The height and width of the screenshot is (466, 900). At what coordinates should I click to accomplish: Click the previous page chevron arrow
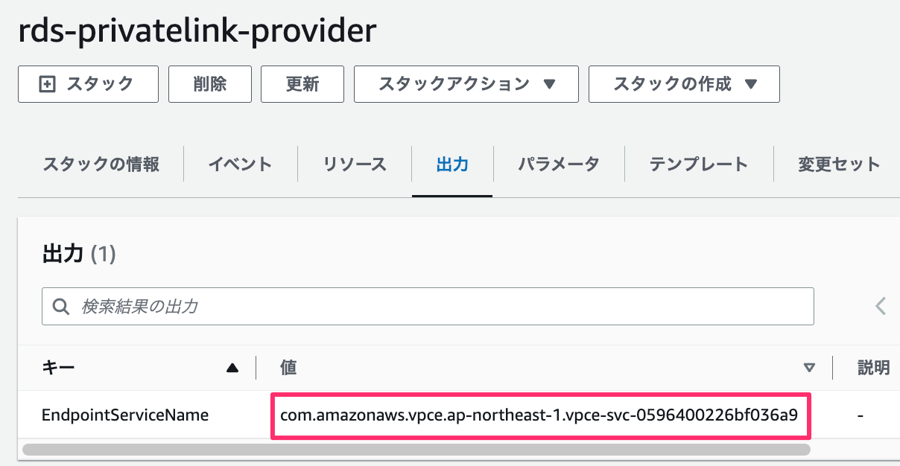pos(881,306)
